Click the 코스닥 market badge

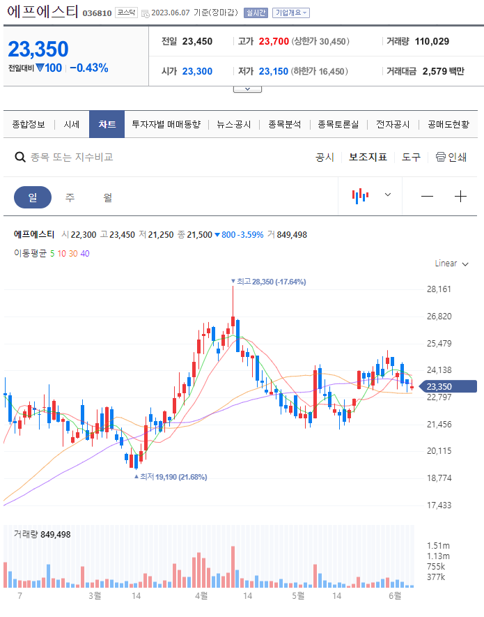pos(126,13)
